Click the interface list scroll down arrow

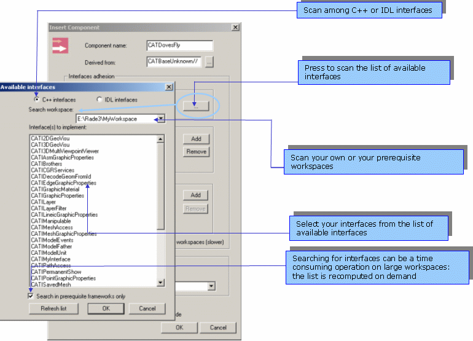(160, 283)
